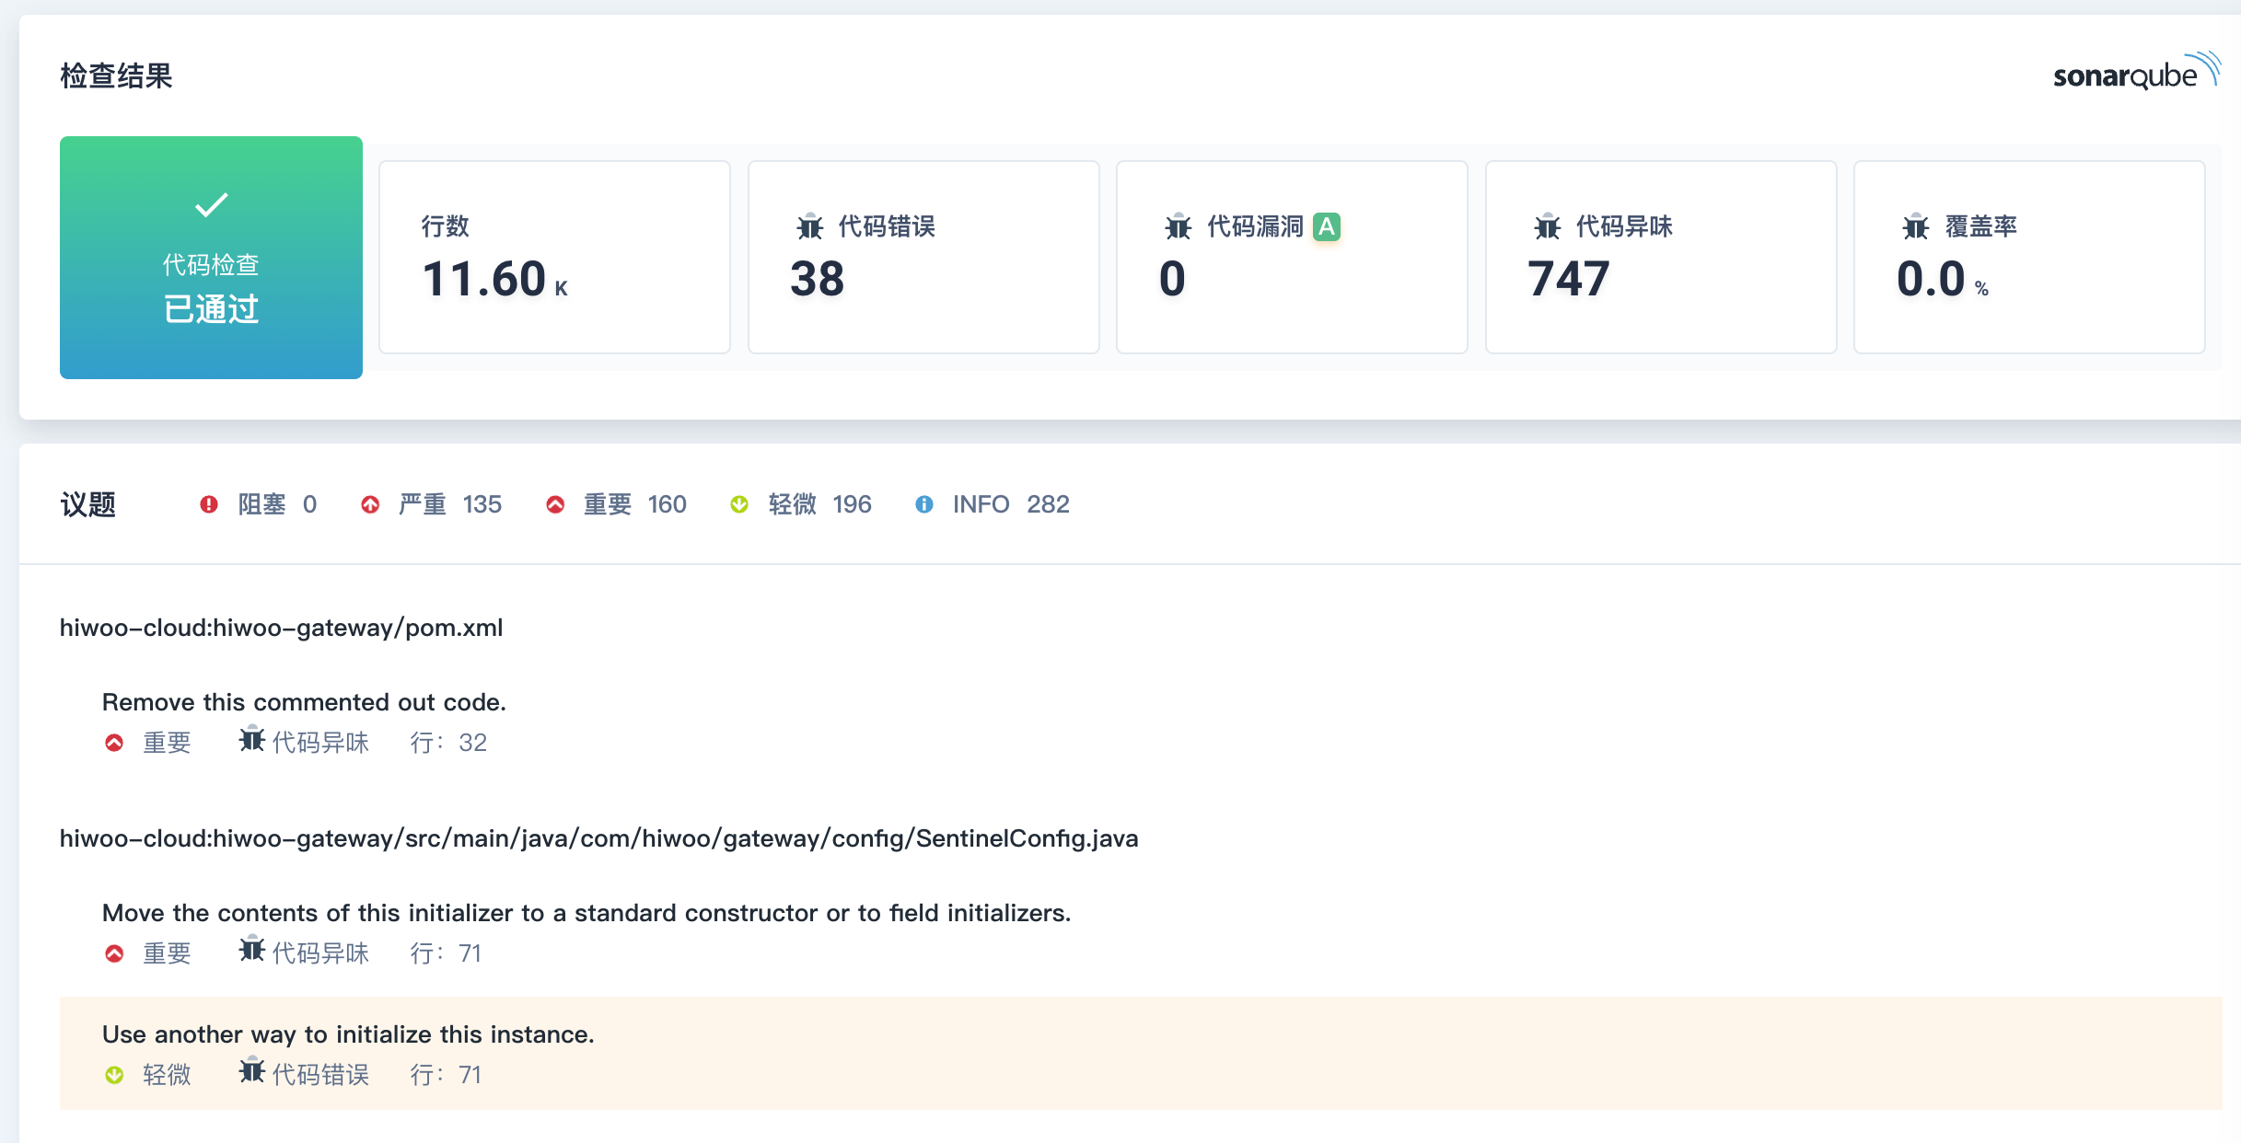Click the green A rating badge
This screenshot has width=2241, height=1143.
coord(1326,226)
